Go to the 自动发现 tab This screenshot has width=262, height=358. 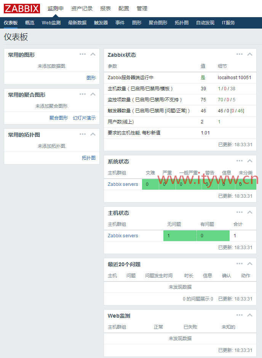point(205,23)
